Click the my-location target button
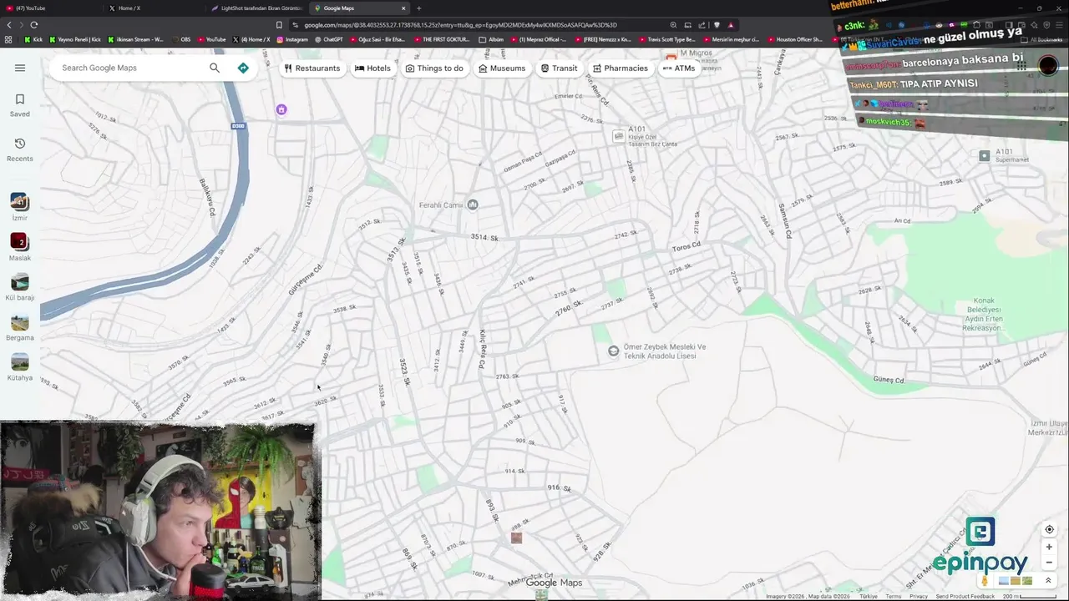Image resolution: width=1069 pixels, height=601 pixels. coord(1049,529)
